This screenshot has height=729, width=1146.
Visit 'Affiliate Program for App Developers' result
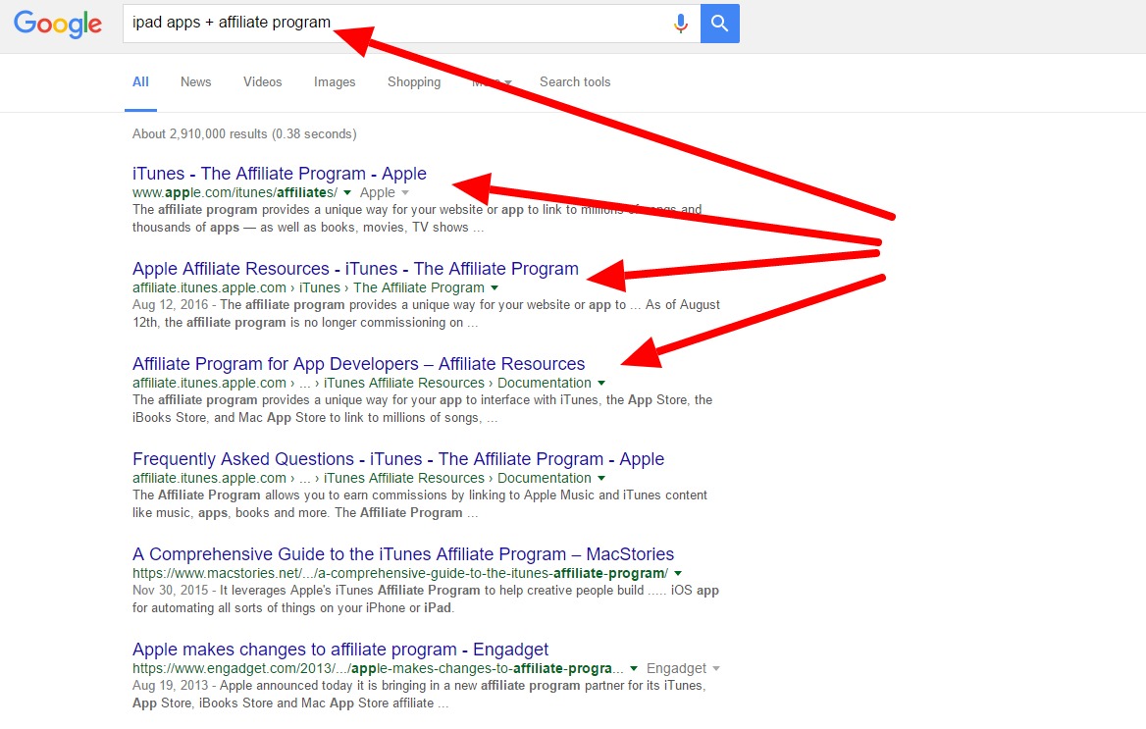point(359,363)
